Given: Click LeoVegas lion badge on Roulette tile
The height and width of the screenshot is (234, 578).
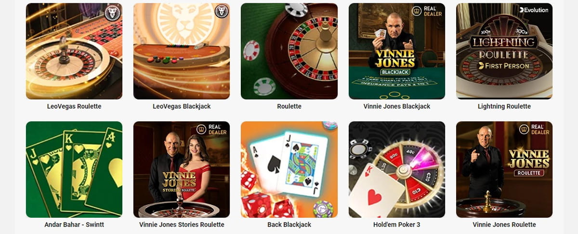Looking at the screenshot, I should click(x=112, y=13).
